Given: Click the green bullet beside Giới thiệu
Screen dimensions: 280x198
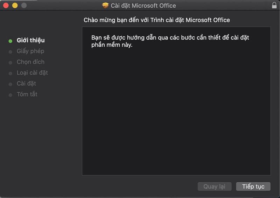Looking at the screenshot, I should (x=10, y=41).
